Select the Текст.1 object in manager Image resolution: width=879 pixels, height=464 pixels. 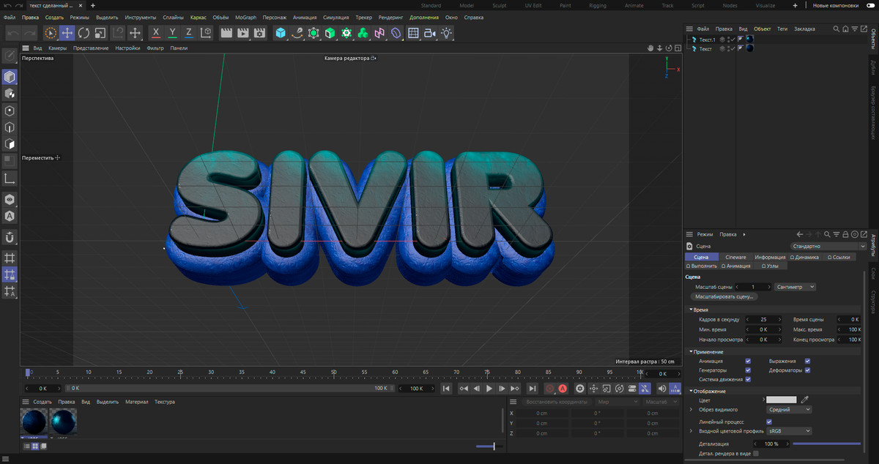point(707,40)
